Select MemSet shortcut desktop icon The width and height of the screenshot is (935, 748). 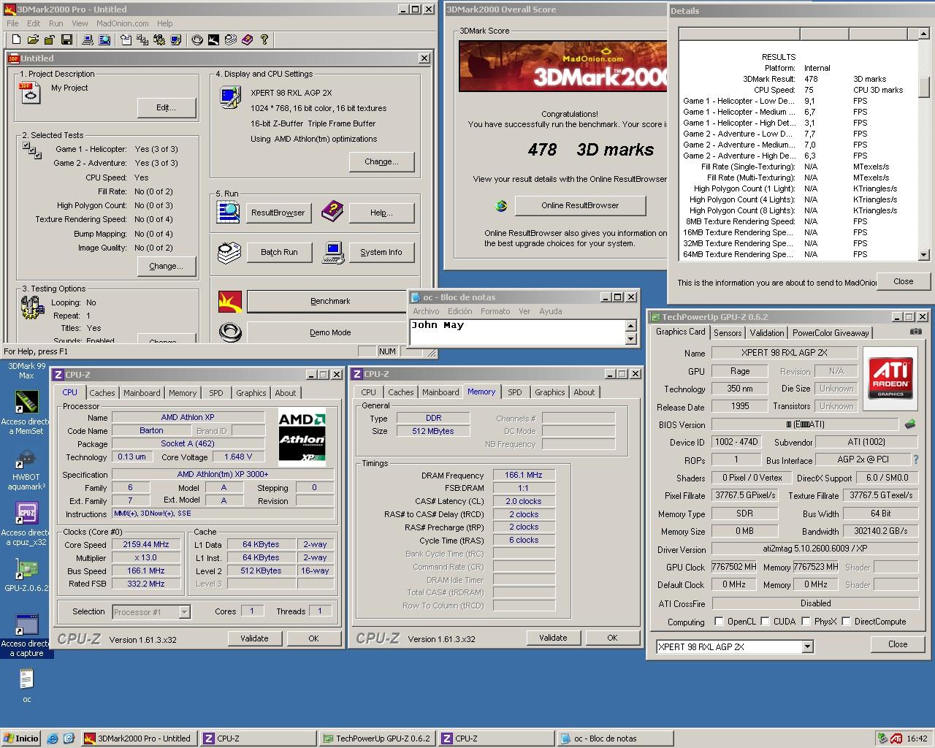[x=26, y=413]
